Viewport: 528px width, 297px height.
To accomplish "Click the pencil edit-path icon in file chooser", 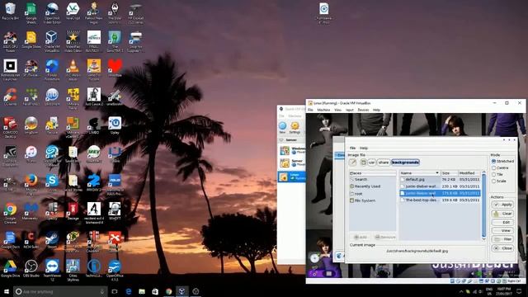I will pyautogui.click(x=352, y=163).
